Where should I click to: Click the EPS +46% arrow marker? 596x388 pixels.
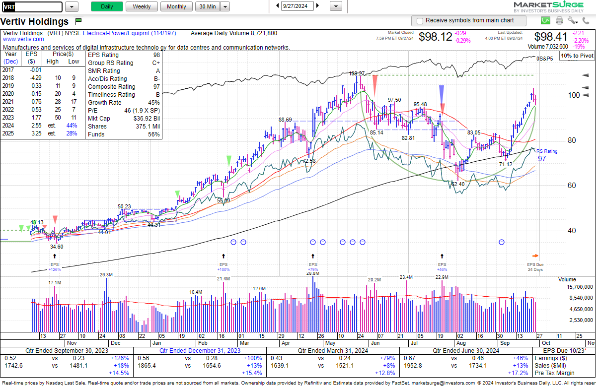442,255
